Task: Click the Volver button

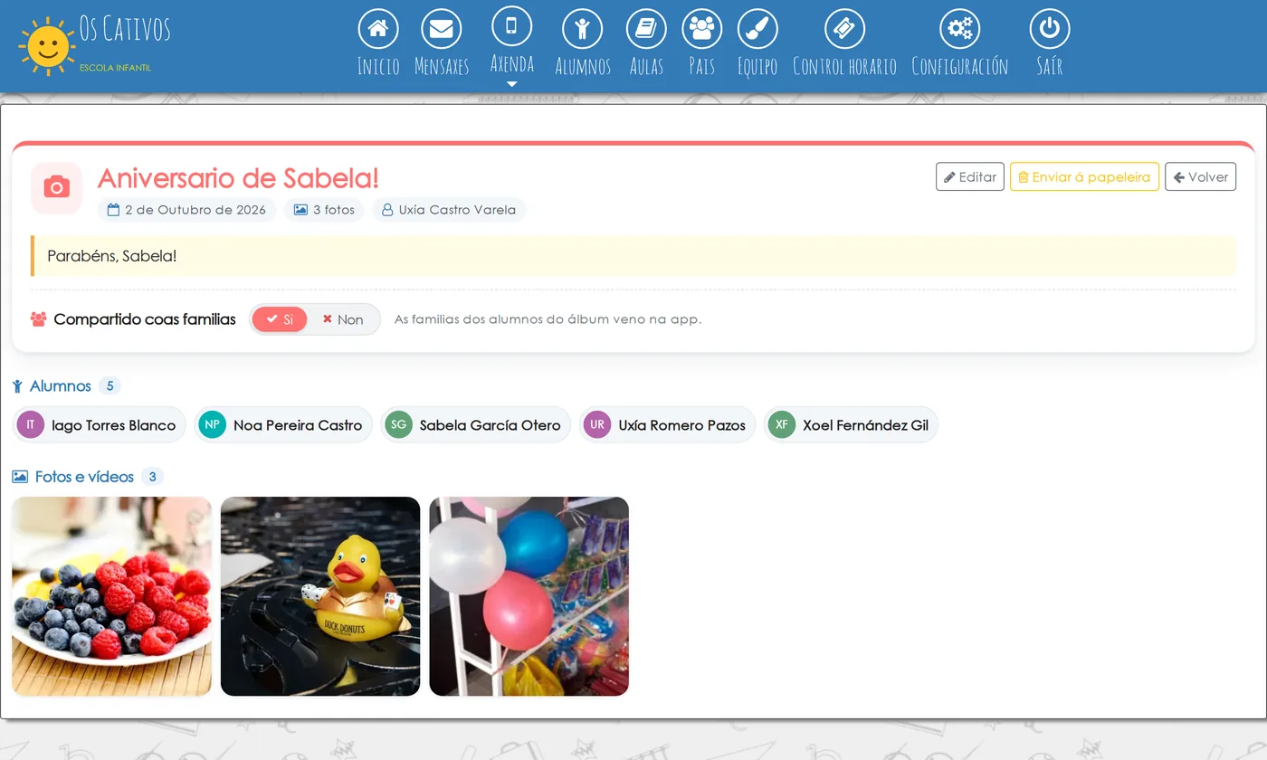Action: coord(1200,176)
